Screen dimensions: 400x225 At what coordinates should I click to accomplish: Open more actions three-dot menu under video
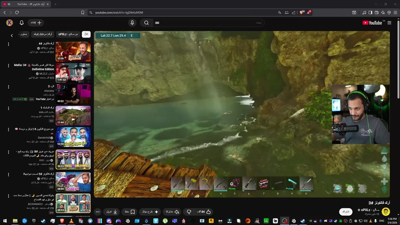[97, 212]
